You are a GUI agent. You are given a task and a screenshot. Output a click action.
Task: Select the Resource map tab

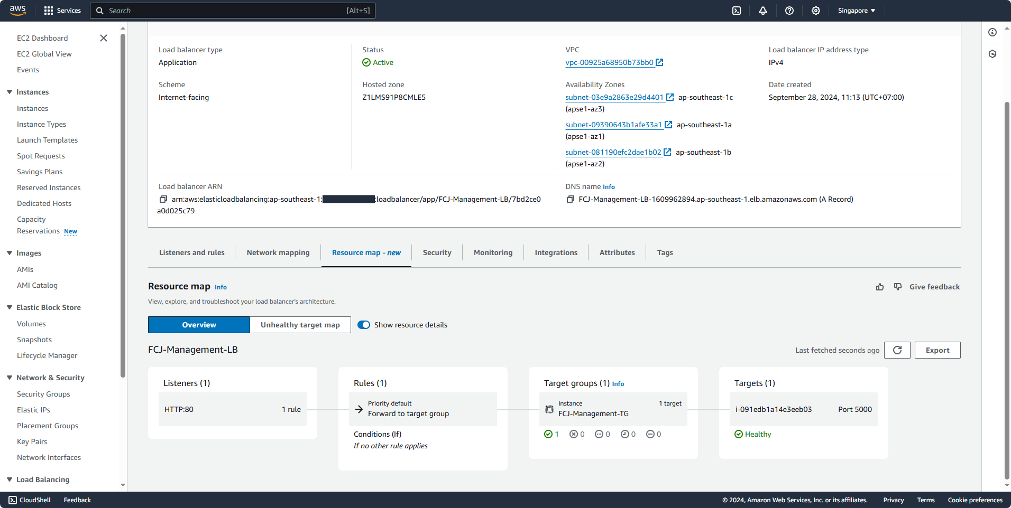[x=366, y=252]
